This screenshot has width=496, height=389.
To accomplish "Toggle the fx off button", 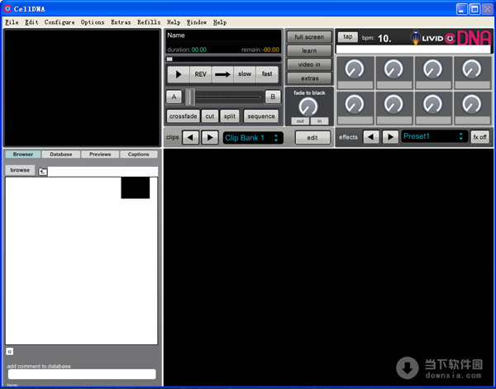I will 479,136.
